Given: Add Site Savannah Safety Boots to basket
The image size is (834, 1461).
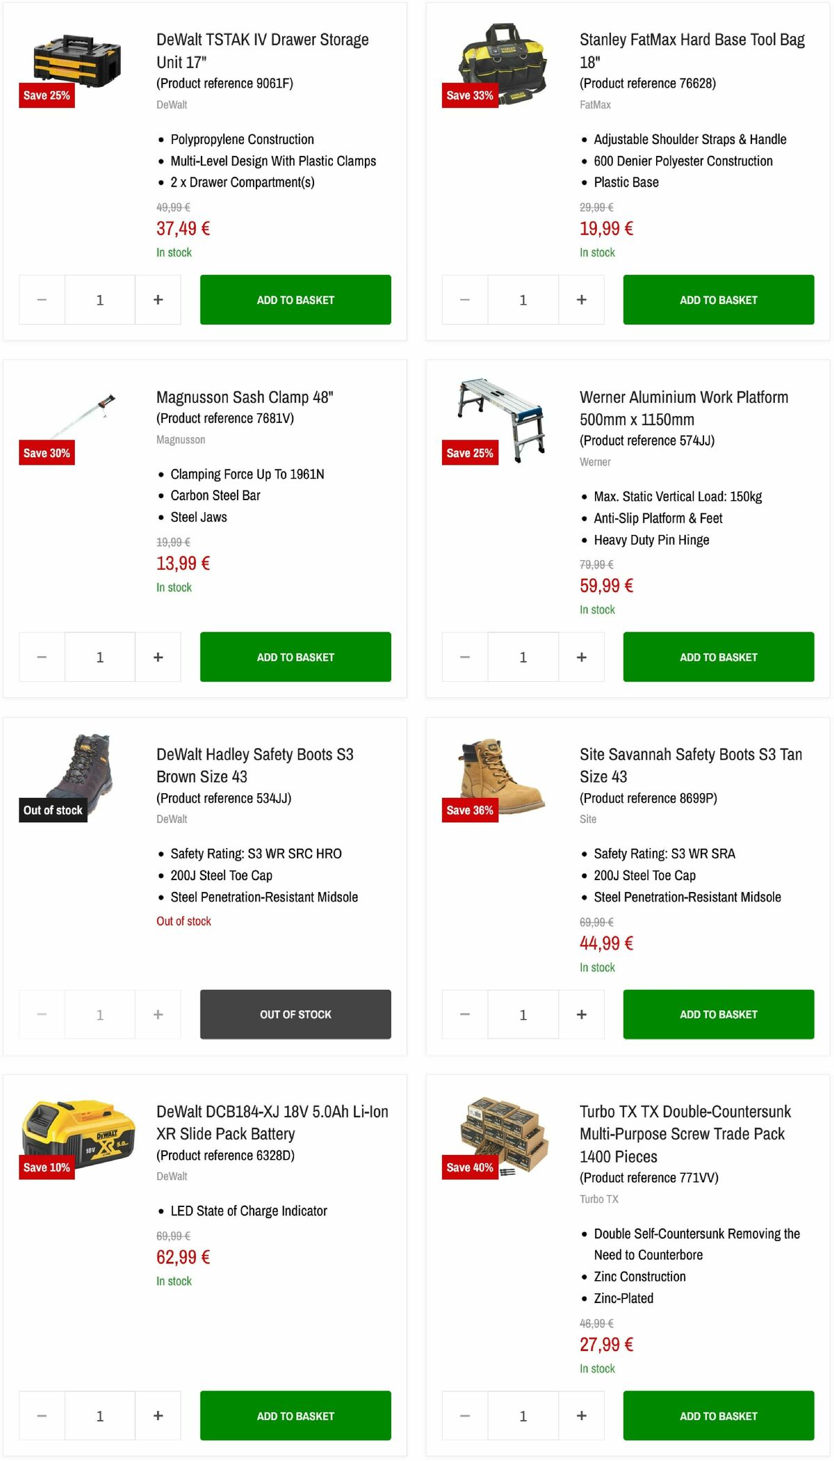Looking at the screenshot, I should pyautogui.click(x=718, y=1014).
